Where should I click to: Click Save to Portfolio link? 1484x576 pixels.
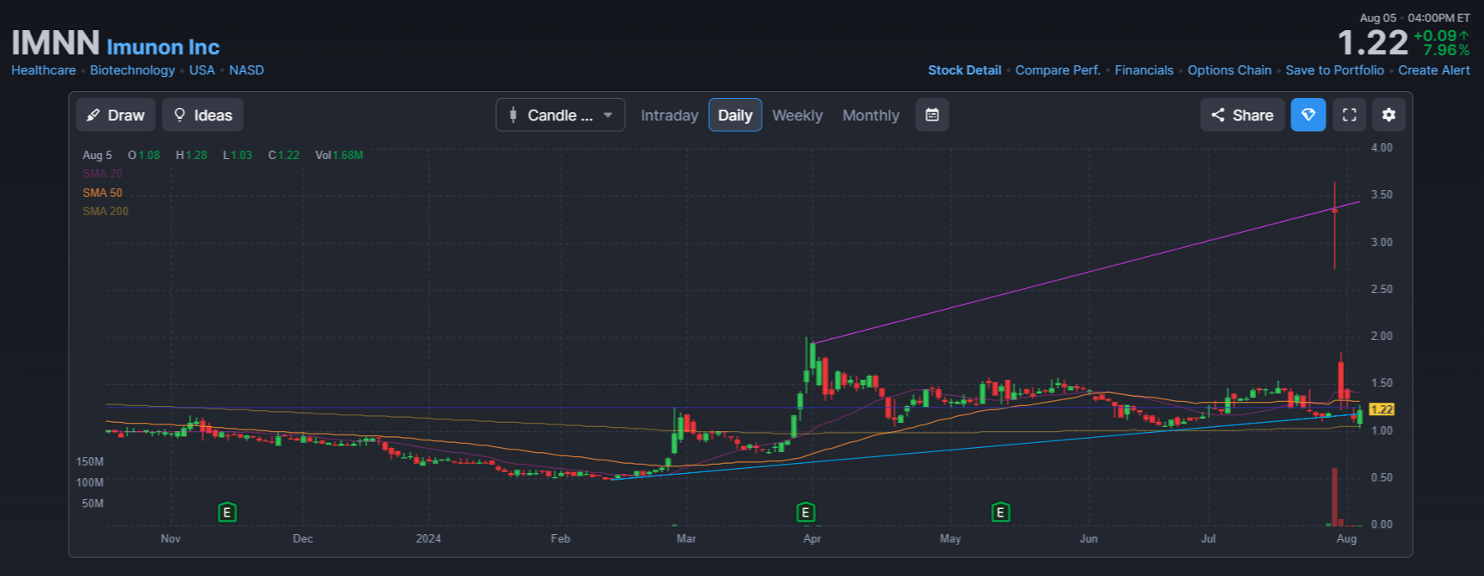pos(1335,70)
